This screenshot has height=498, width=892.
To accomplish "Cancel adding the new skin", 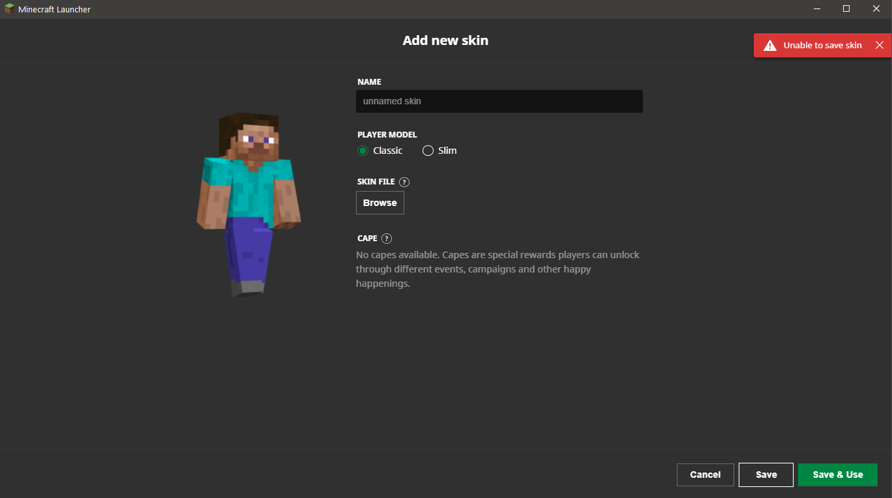I will pyautogui.click(x=706, y=475).
